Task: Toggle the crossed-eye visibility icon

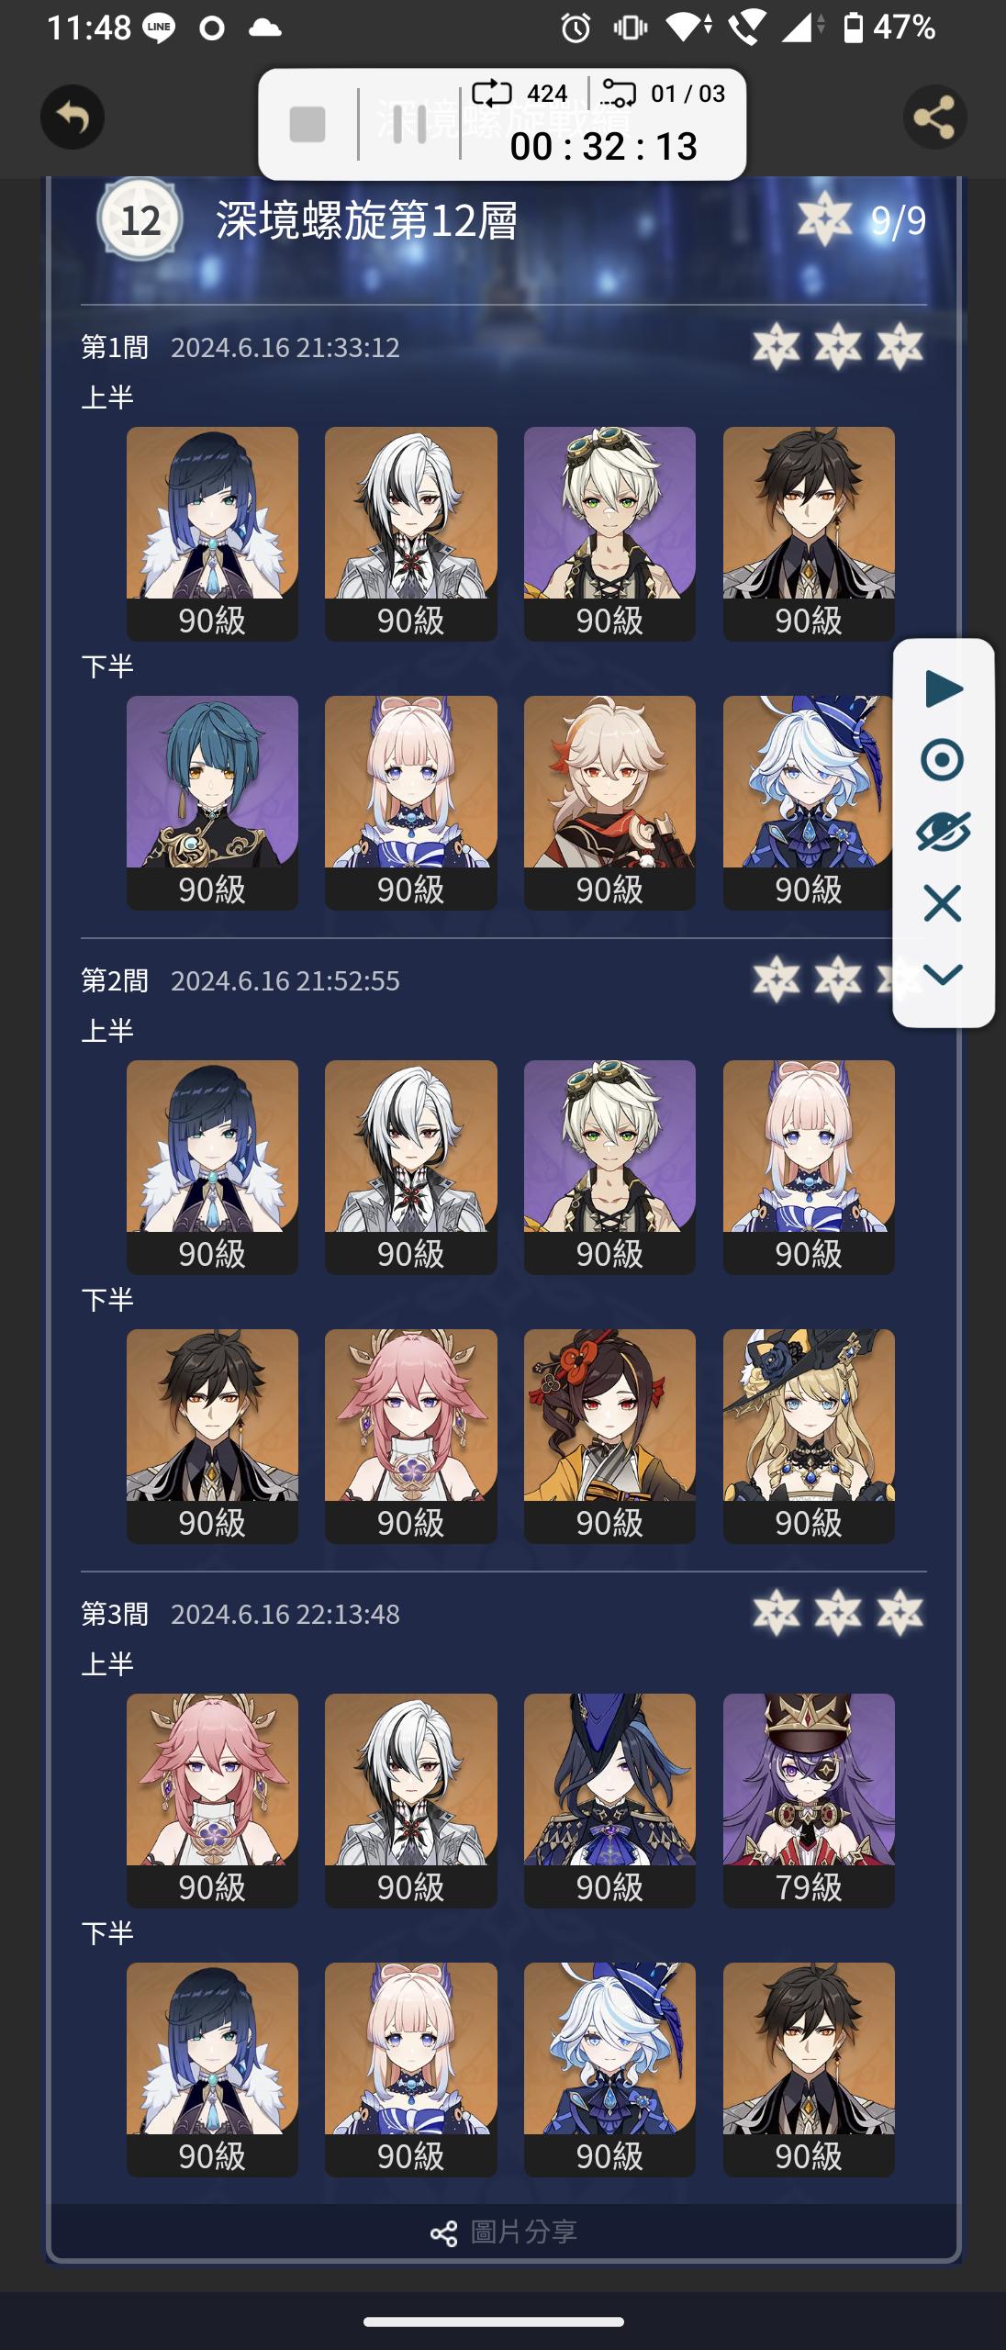Action: click(x=944, y=832)
